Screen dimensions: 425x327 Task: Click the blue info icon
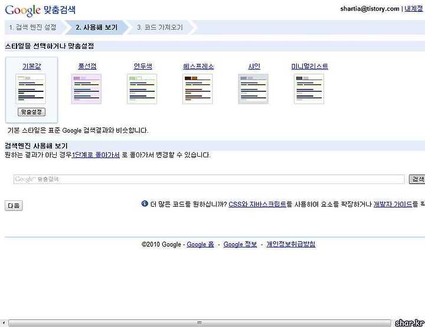tap(145, 203)
